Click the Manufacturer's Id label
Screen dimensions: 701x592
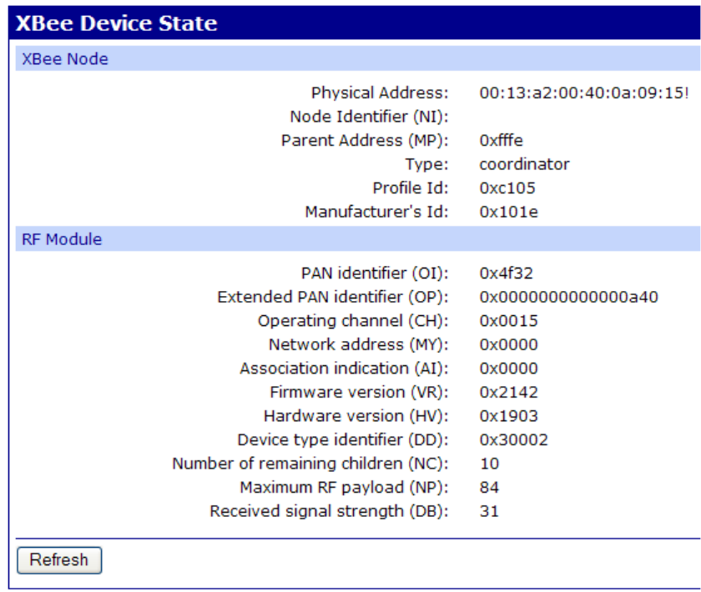click(x=376, y=212)
